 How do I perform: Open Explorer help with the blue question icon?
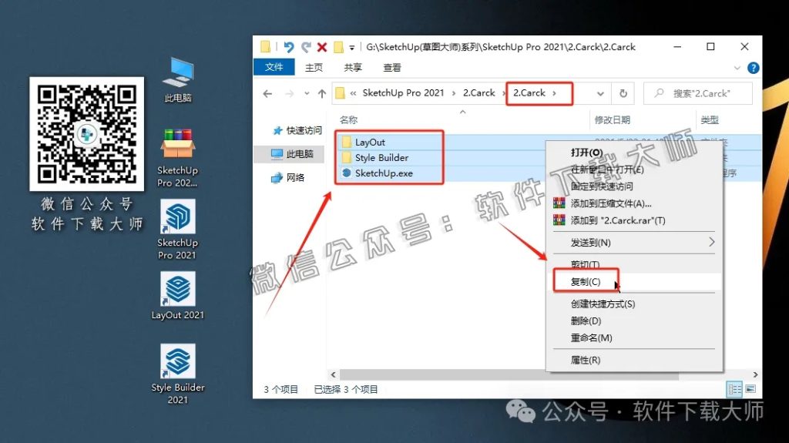click(754, 68)
